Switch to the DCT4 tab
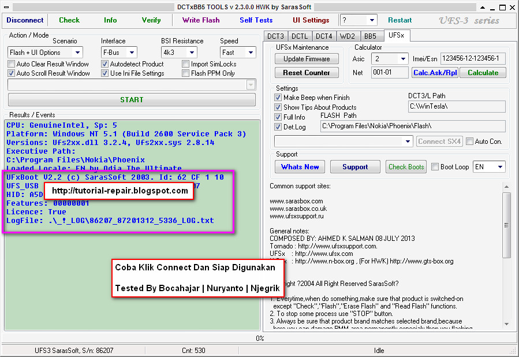The width and height of the screenshot is (519, 357). coord(324,36)
